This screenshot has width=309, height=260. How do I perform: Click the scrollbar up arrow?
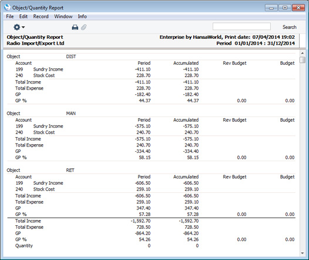(x=303, y=54)
